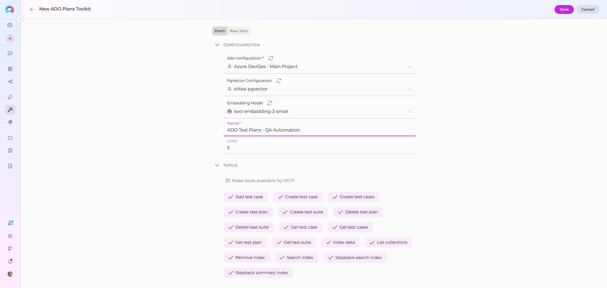Viewport: 607px width, 288px height.
Task: Click the plus create icon in sidebar
Action: pos(10,39)
